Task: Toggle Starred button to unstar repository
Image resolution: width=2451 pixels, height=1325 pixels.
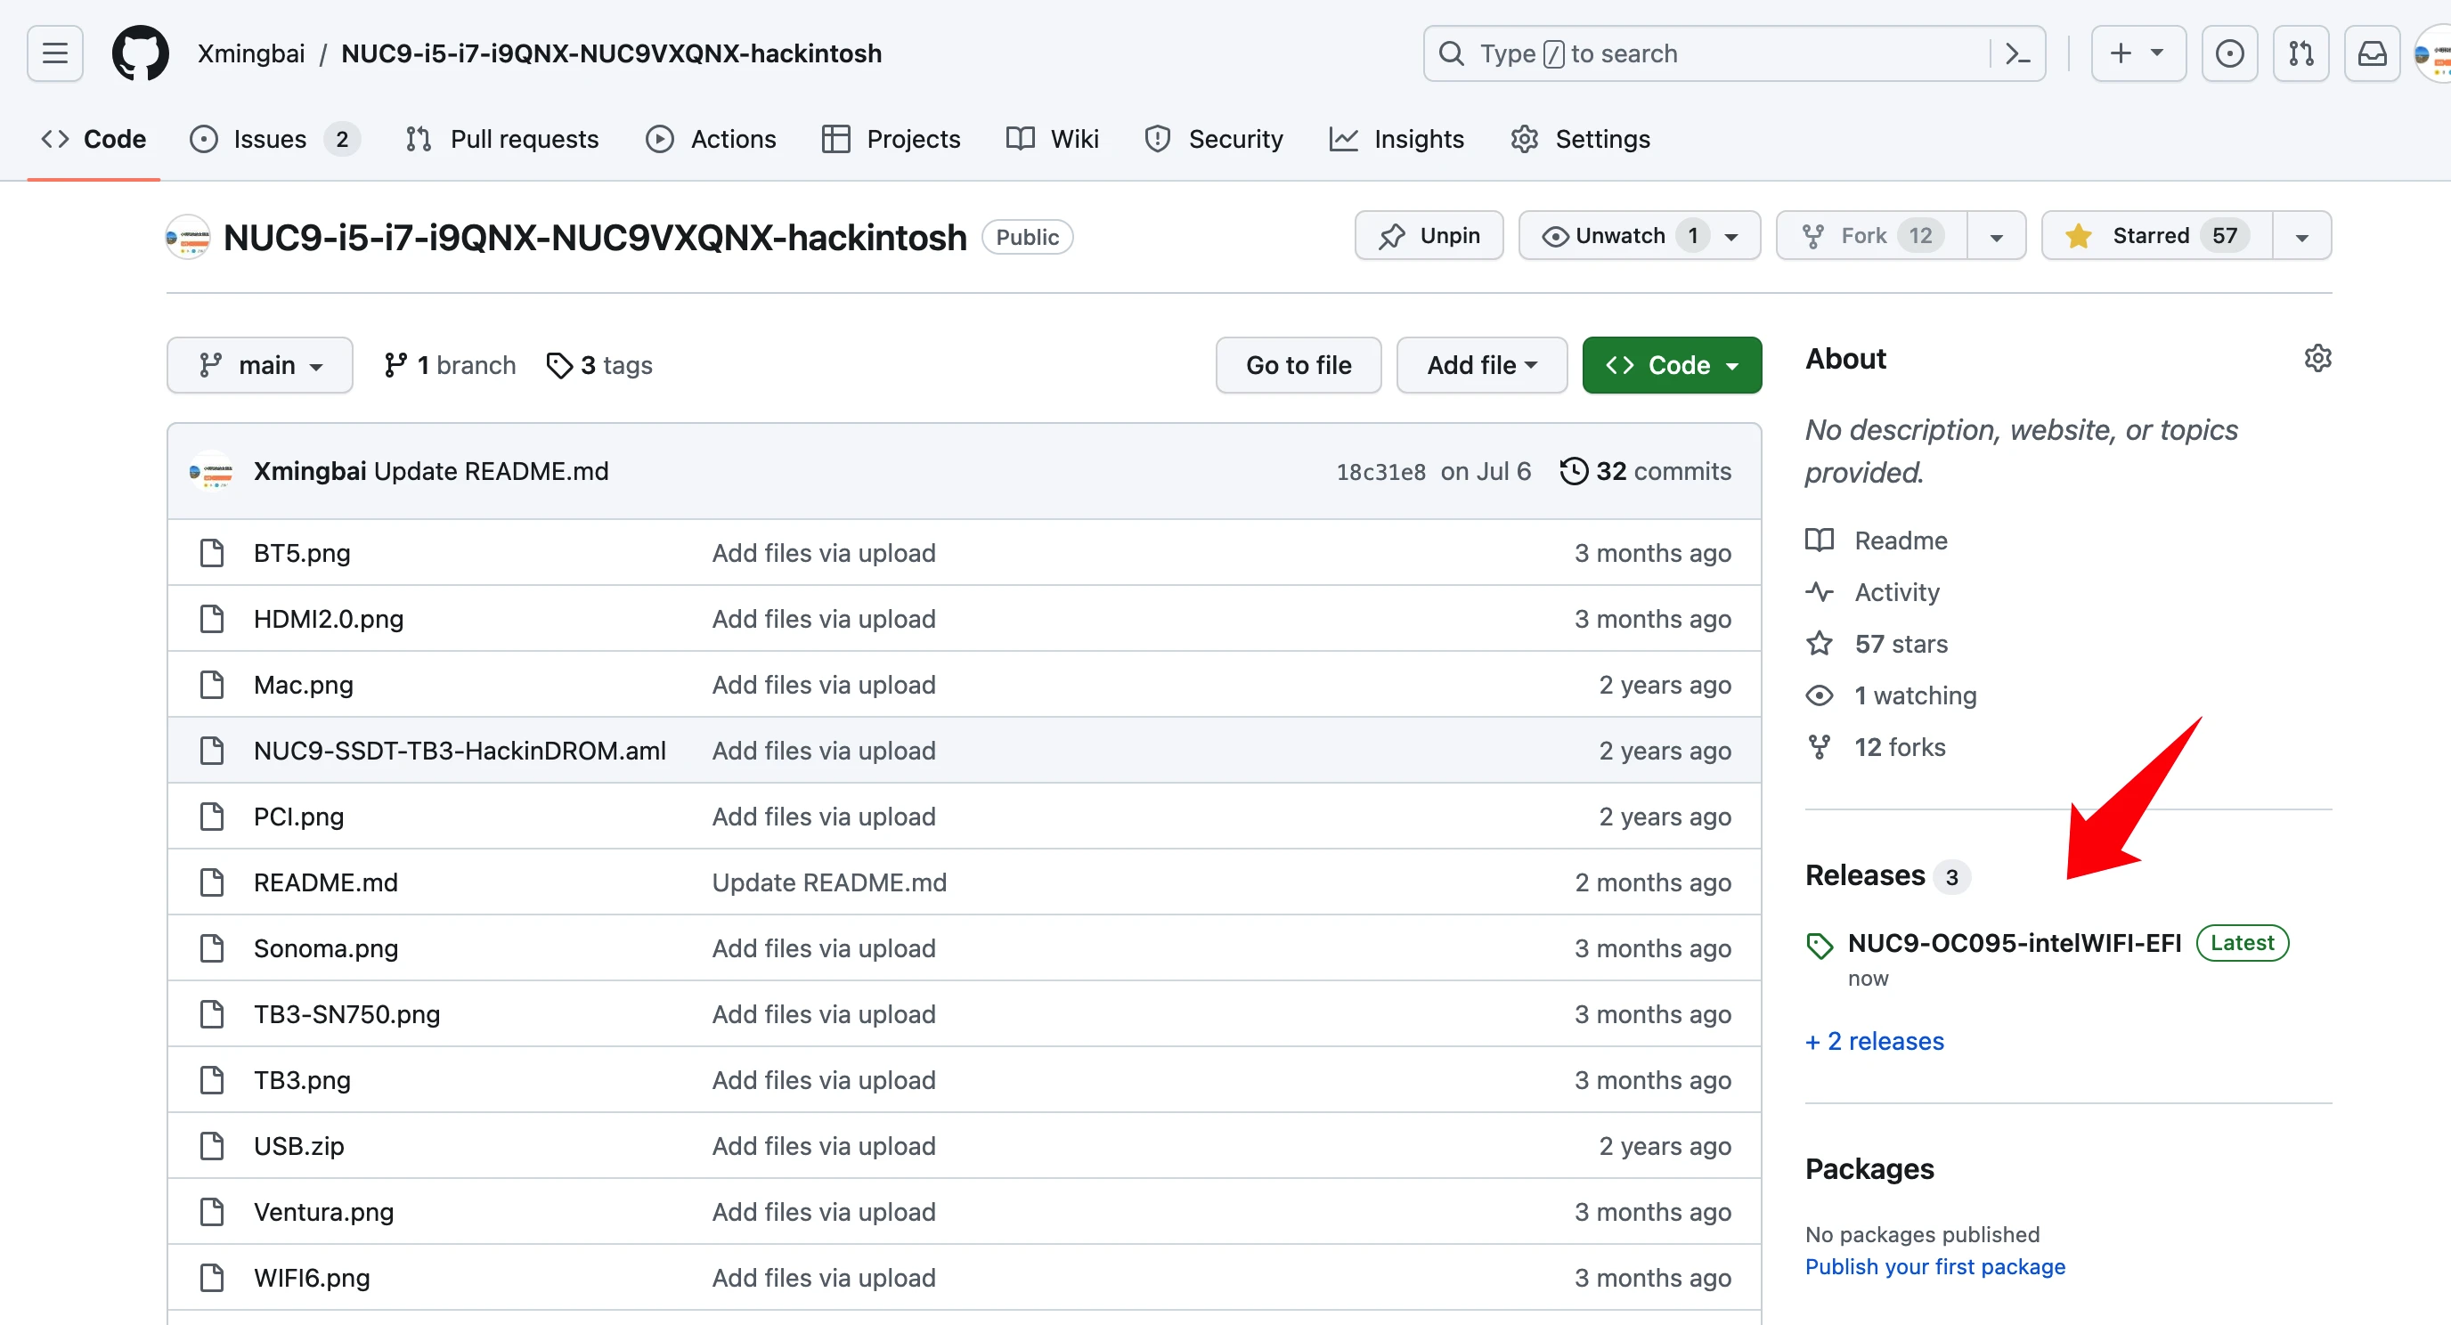Action: (2157, 235)
